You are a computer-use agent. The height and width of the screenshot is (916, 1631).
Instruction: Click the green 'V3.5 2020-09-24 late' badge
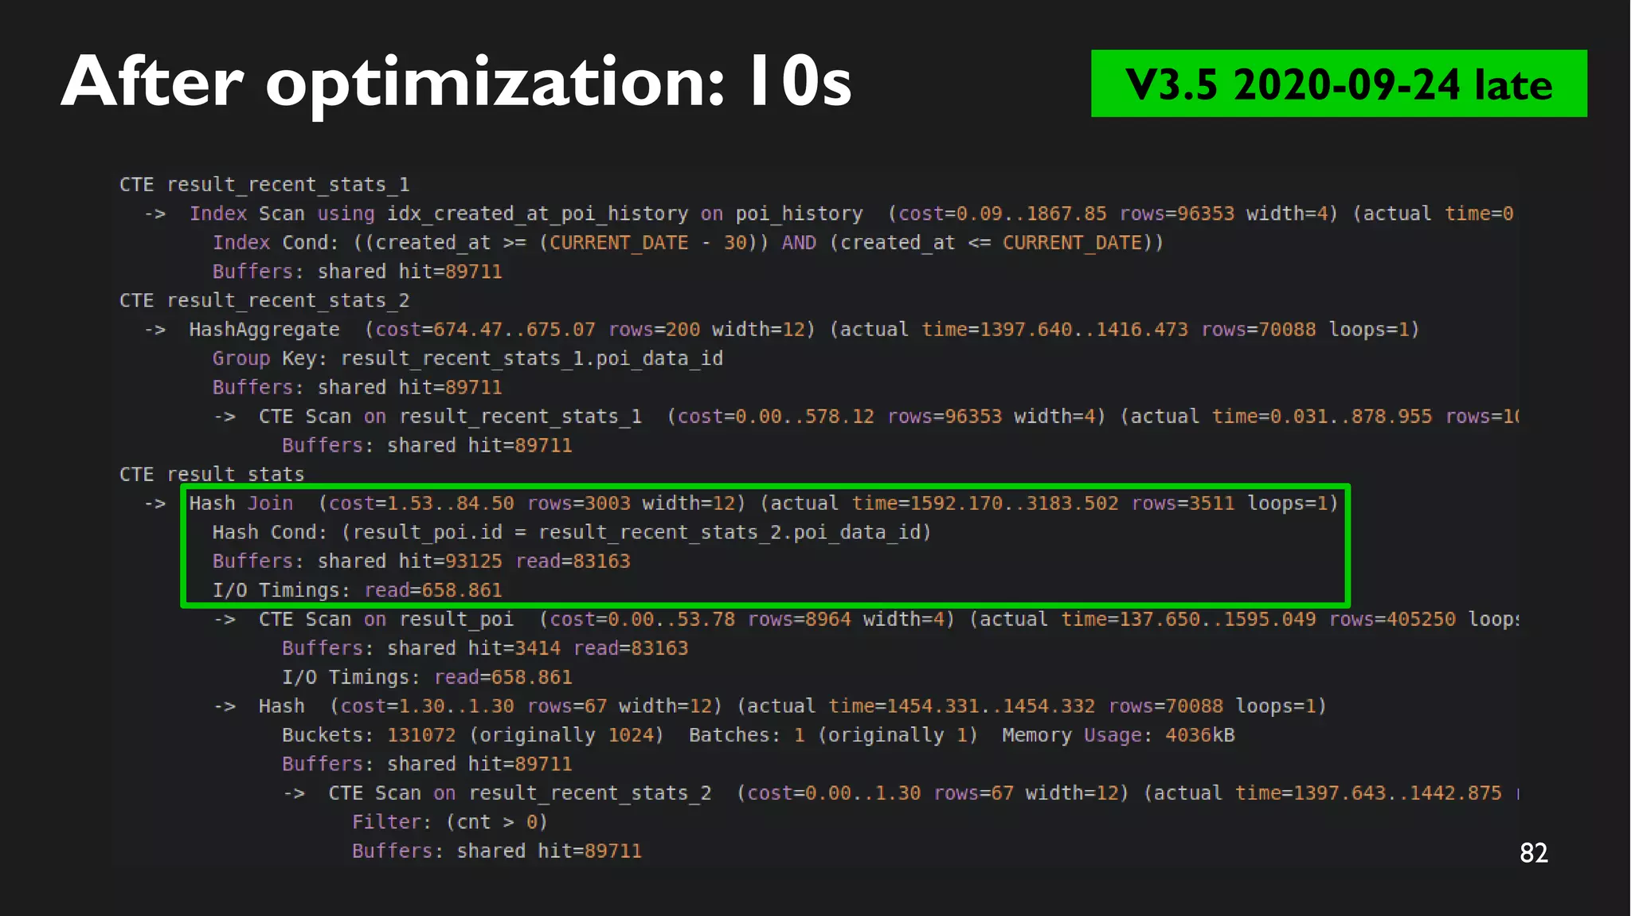(1339, 84)
